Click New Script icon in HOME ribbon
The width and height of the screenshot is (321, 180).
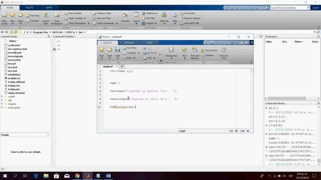(x=5, y=15)
